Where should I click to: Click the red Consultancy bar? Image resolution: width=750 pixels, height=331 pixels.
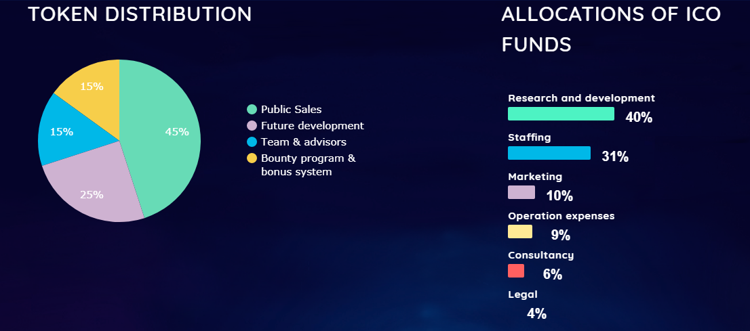point(516,271)
